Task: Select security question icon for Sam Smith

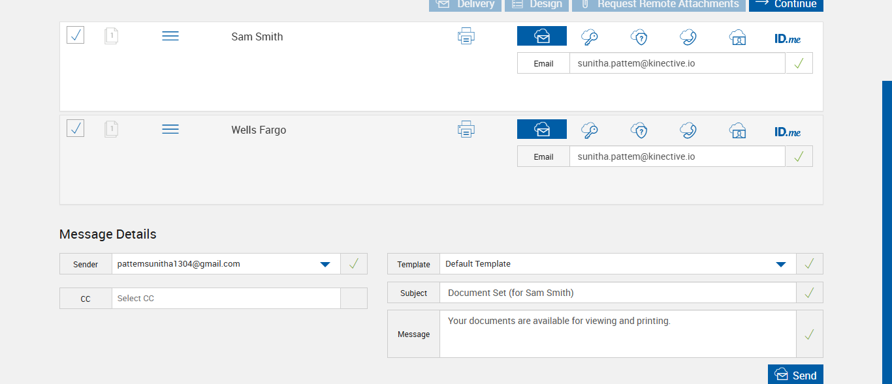Action: [639, 37]
